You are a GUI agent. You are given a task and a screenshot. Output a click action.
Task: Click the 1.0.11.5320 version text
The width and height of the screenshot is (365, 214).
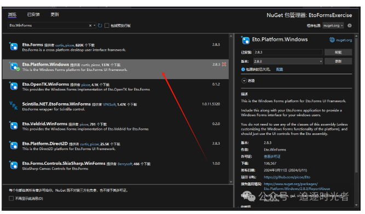click(x=211, y=104)
